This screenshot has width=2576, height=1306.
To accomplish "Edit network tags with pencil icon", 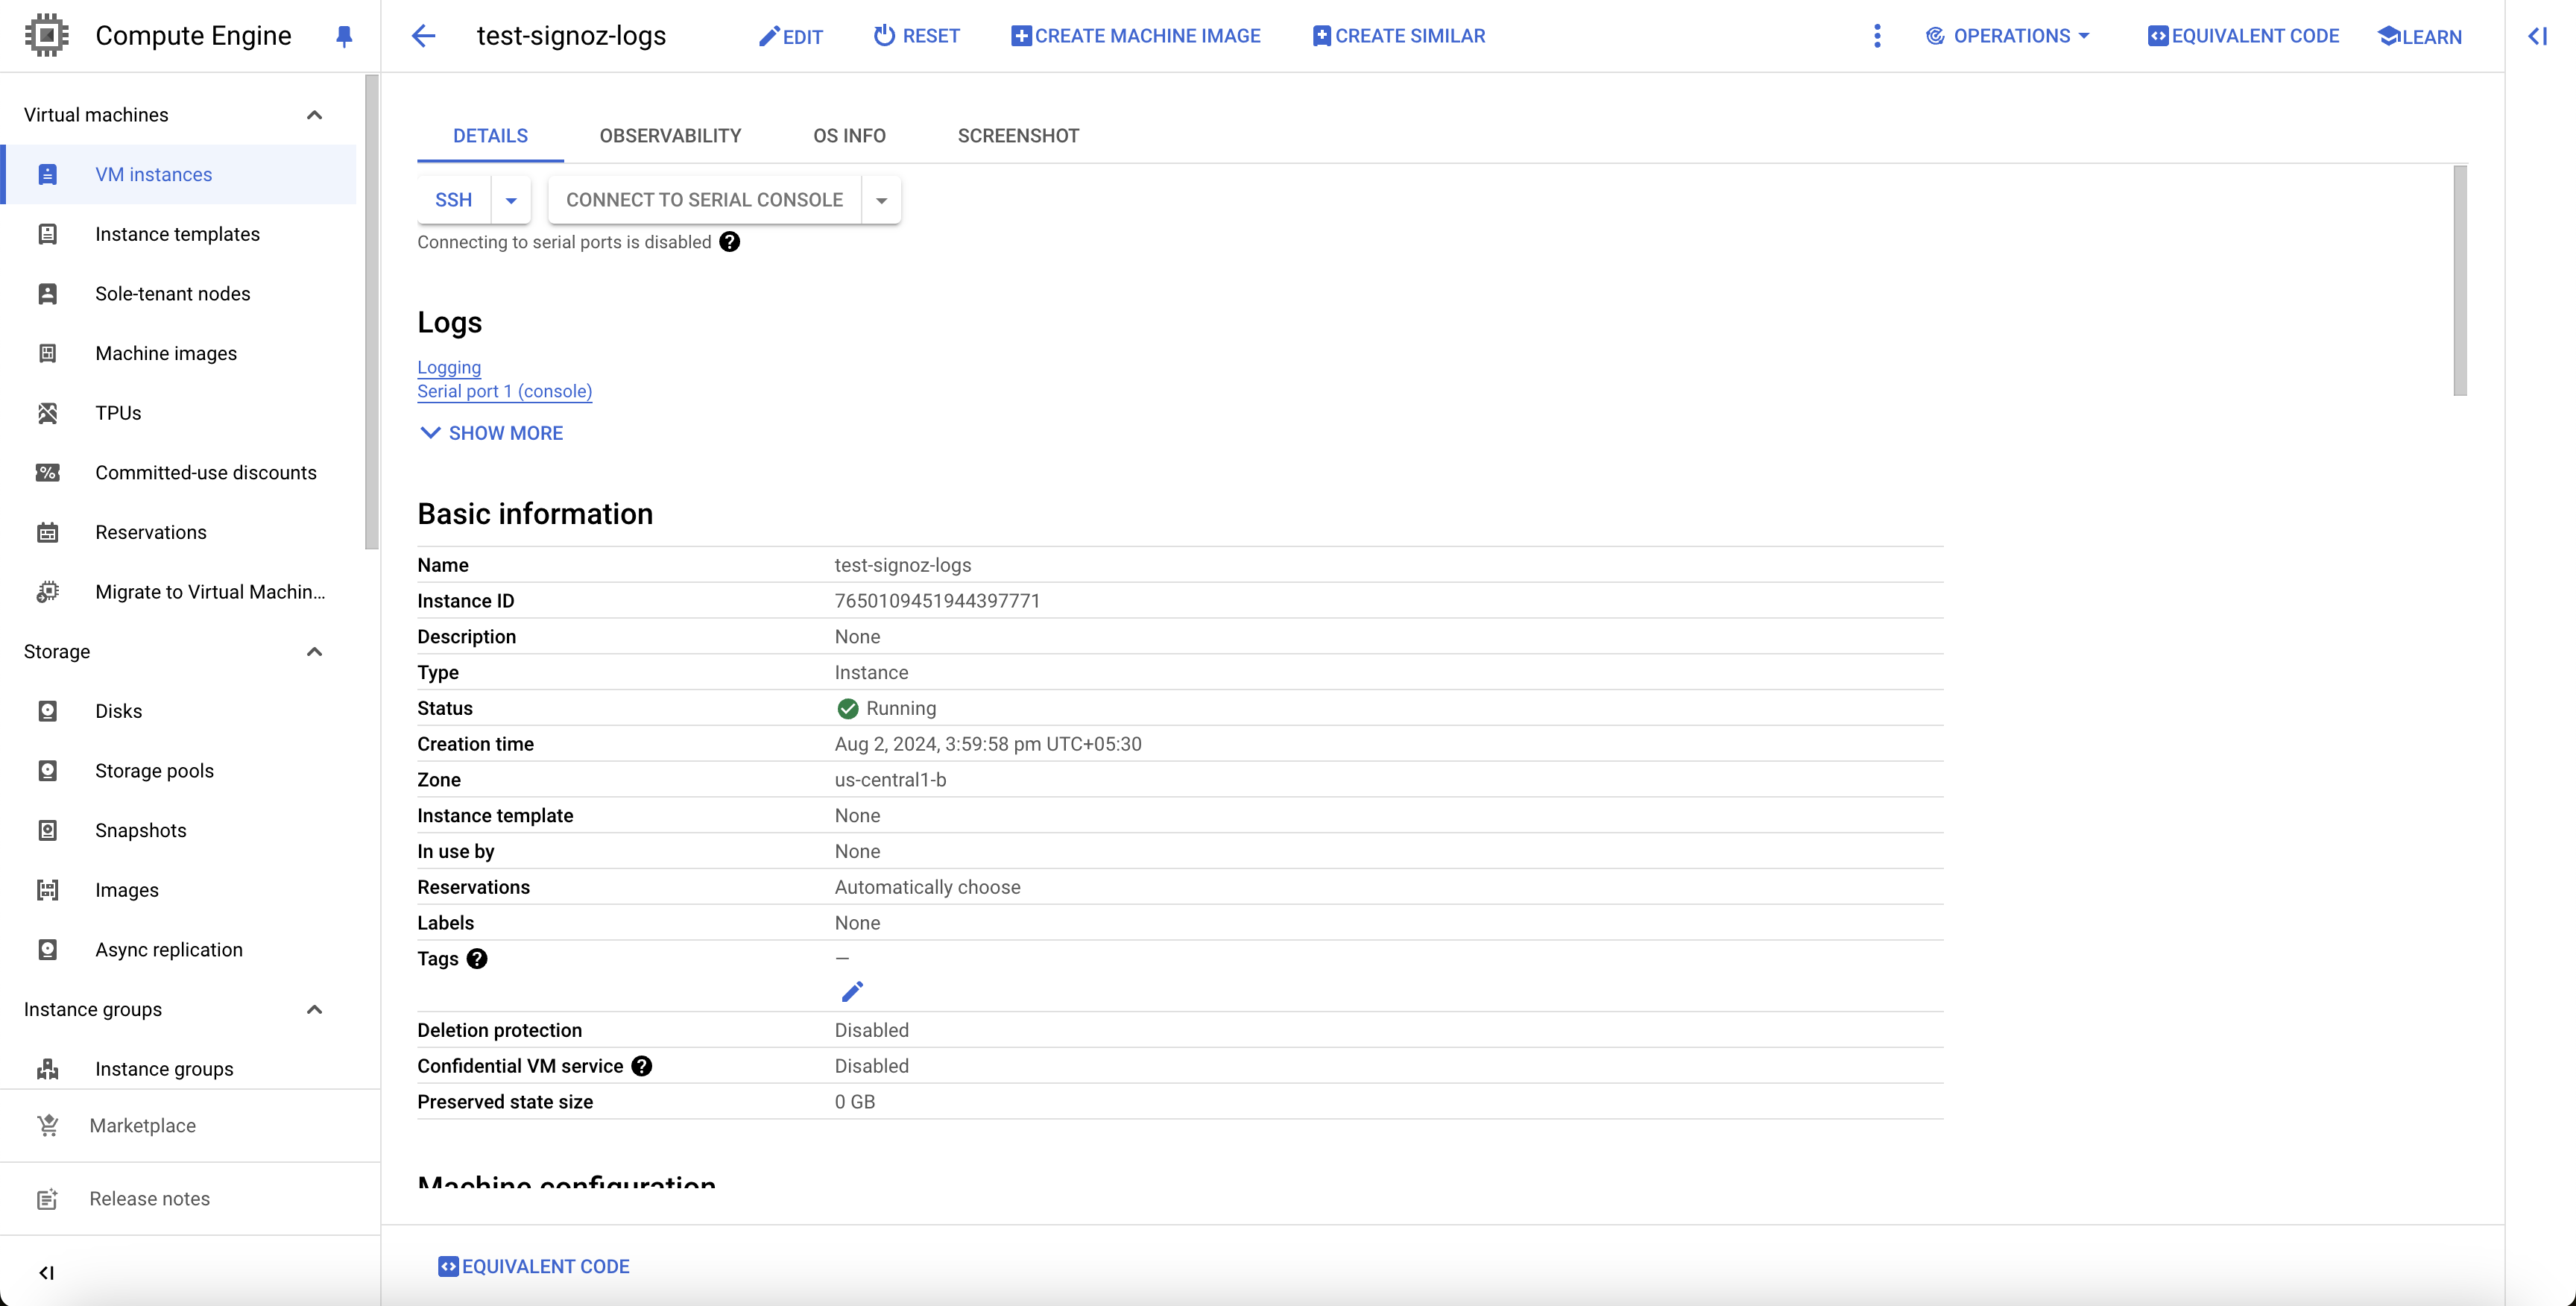I will tap(852, 991).
